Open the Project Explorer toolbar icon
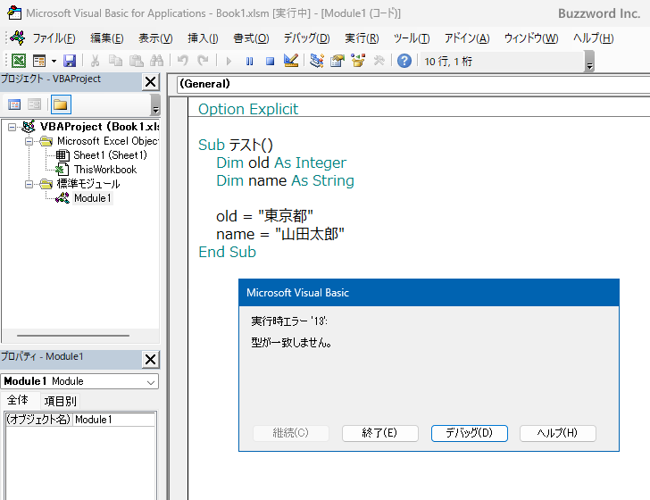The image size is (650, 500). coord(317,61)
